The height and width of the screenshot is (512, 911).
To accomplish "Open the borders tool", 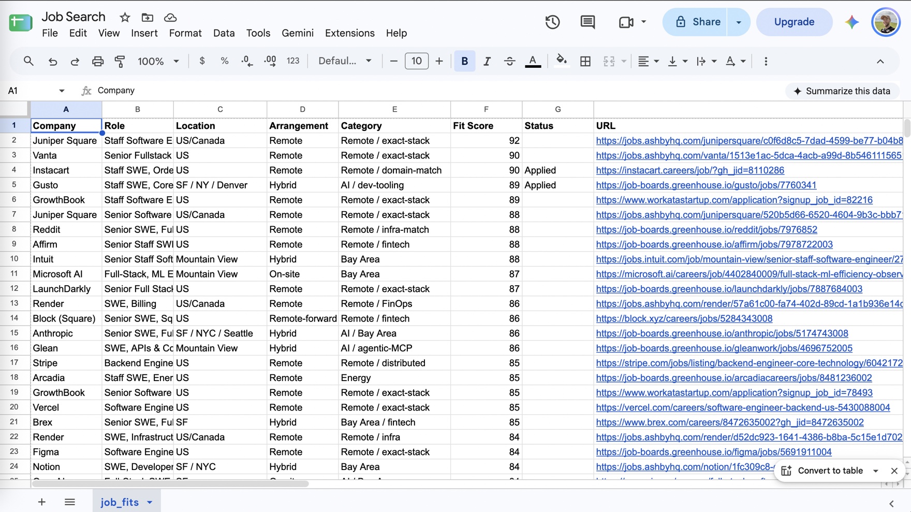I will [585, 61].
